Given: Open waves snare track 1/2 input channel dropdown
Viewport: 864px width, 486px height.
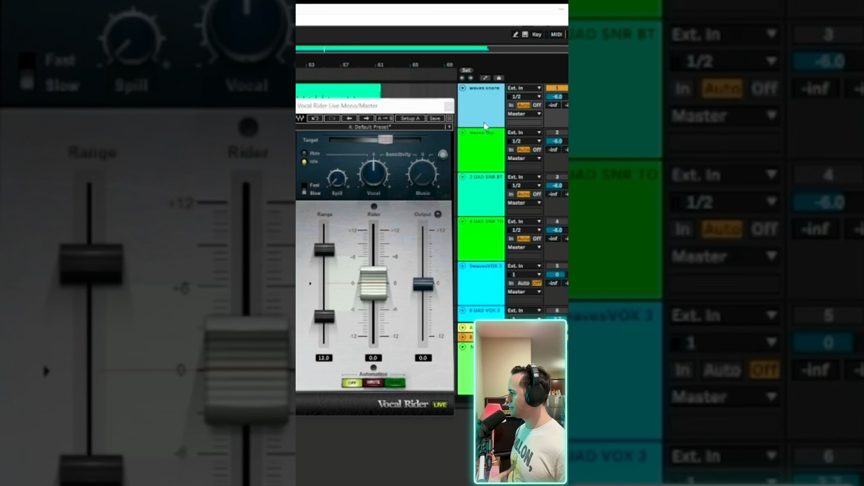Looking at the screenshot, I should [524, 97].
